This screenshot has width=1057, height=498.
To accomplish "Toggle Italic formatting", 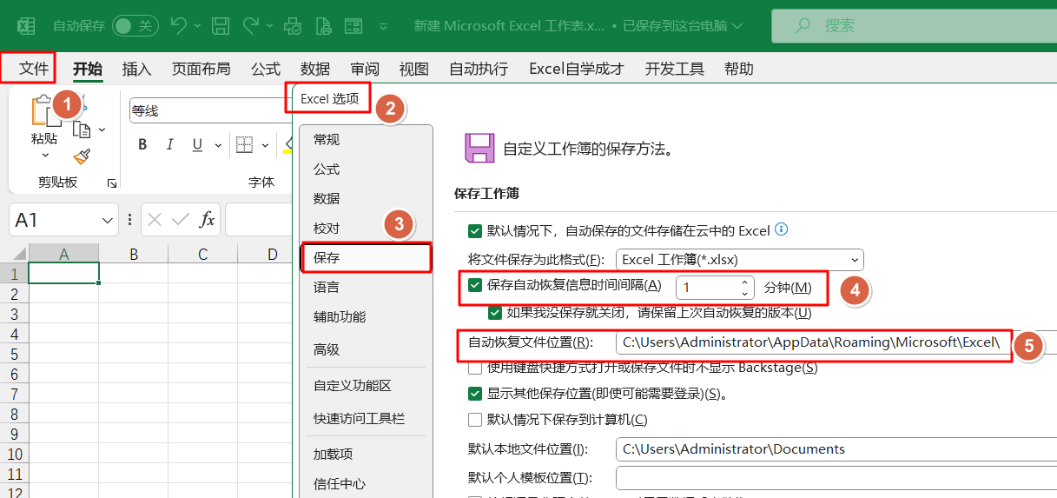I will [x=170, y=145].
